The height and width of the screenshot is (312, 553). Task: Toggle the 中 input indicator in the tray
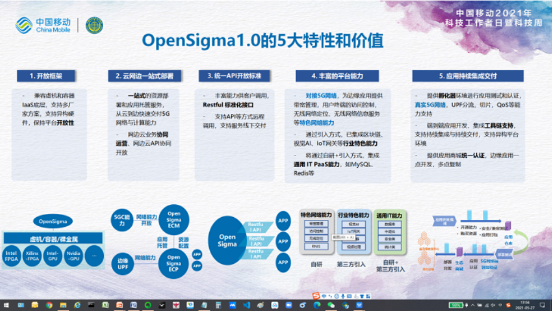(x=500, y=305)
